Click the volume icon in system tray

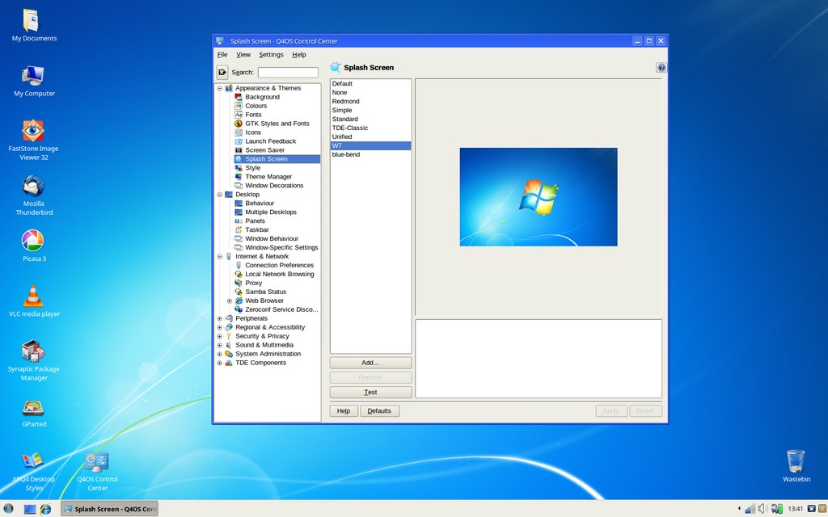tap(762, 508)
